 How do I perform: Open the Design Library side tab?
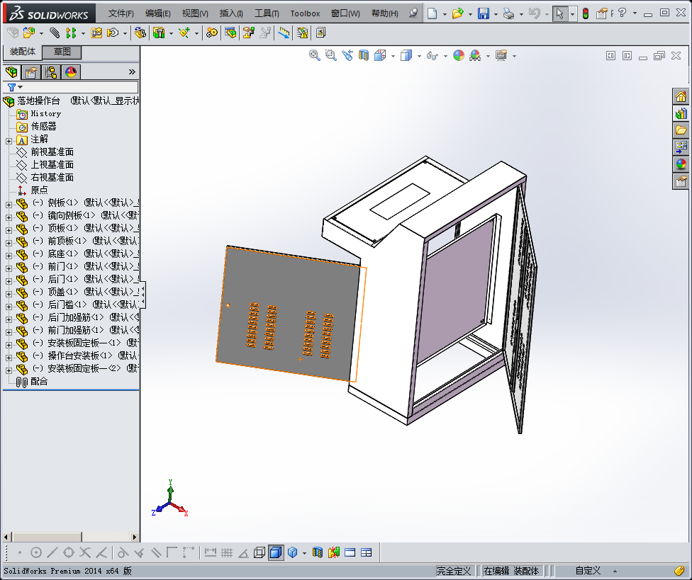click(681, 113)
